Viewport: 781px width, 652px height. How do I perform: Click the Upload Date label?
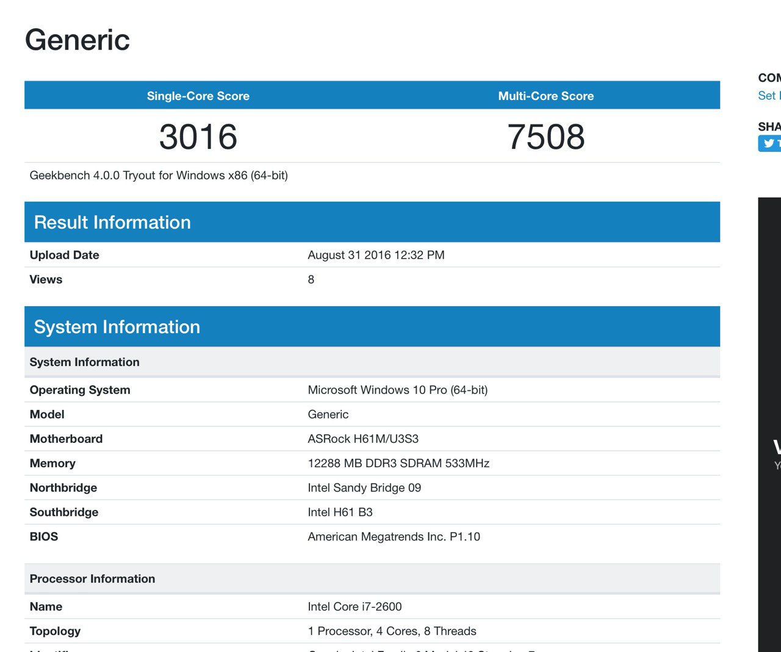(65, 255)
